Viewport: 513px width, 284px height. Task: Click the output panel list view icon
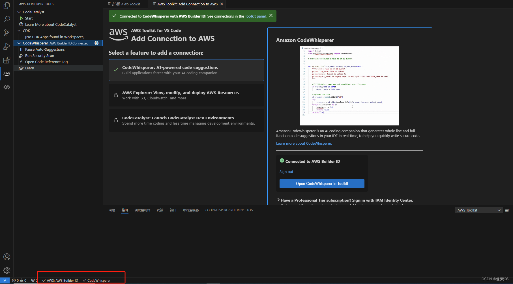507,210
